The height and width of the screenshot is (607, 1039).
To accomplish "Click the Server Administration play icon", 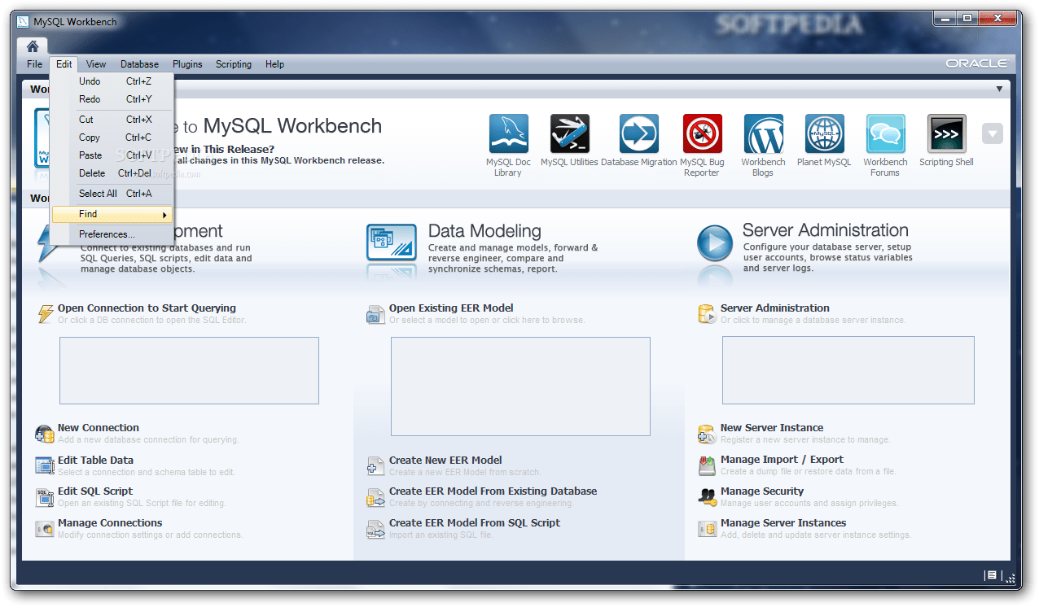I will [714, 242].
